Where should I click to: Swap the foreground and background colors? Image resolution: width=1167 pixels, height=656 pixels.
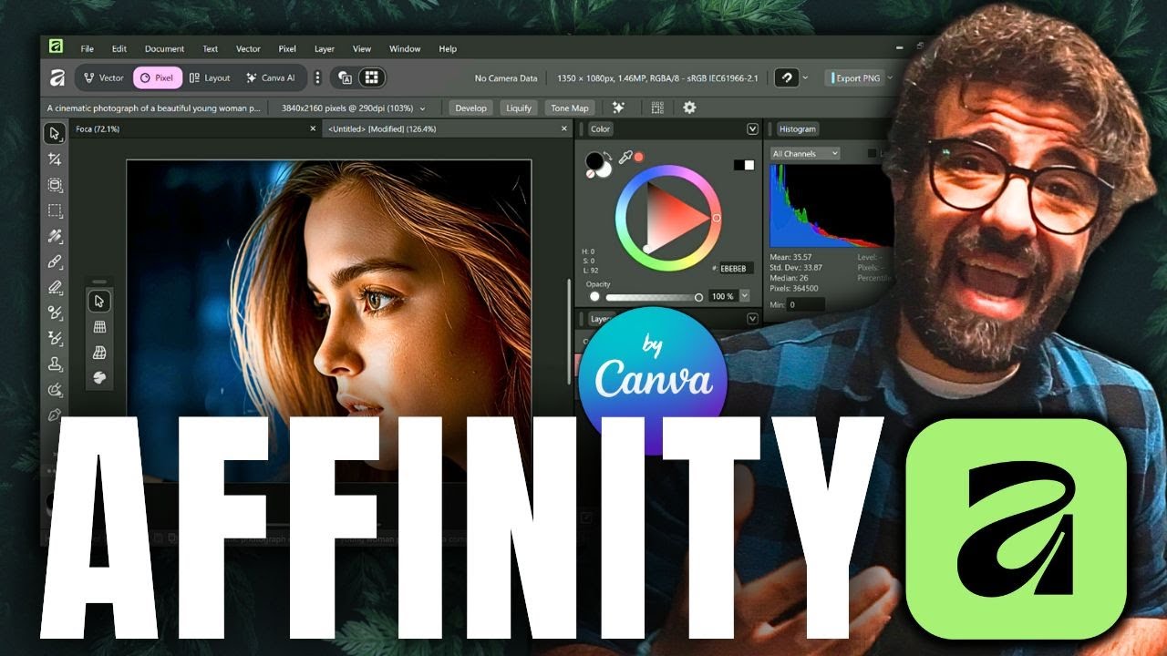(x=608, y=156)
